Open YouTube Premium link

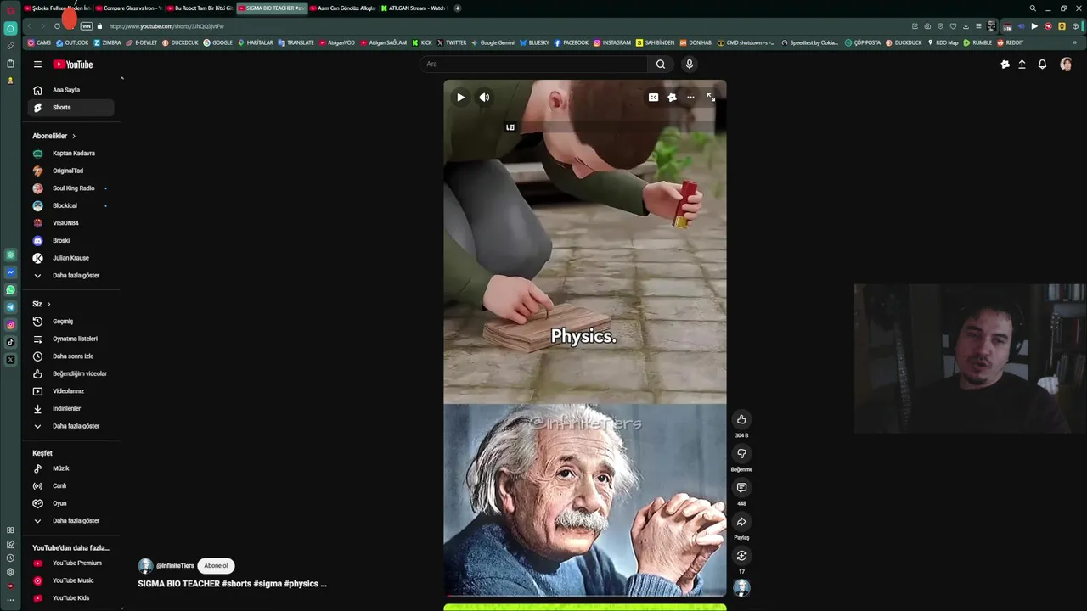71,563
